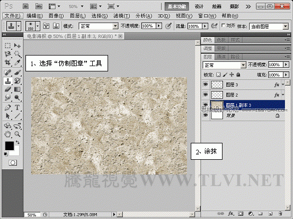Select the Brush tool

coord(17,72)
